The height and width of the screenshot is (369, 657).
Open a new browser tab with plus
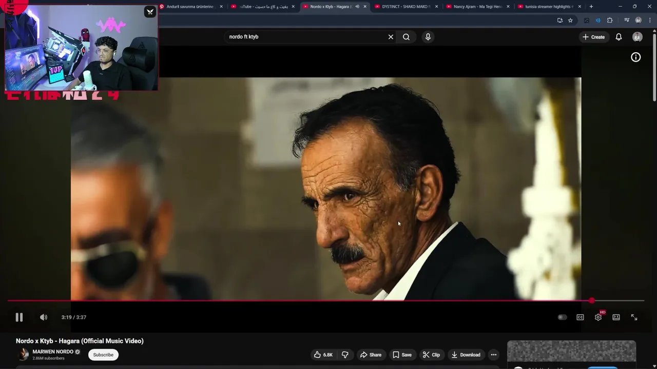click(591, 7)
